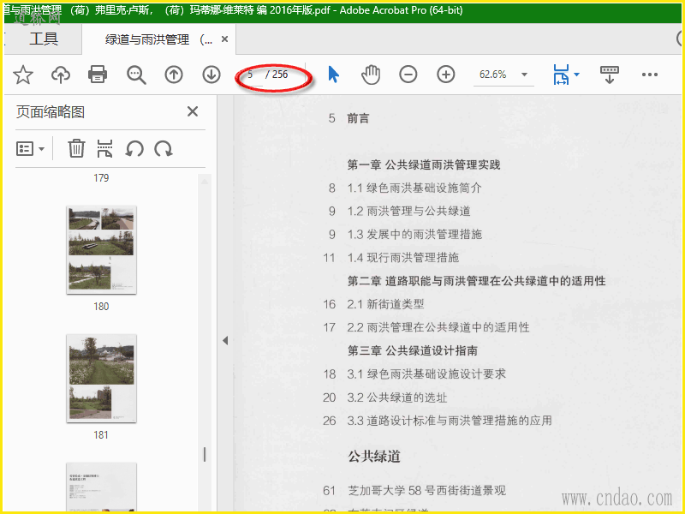Delete selected pages with trash icon
This screenshot has width=685, height=514.
tap(76, 148)
